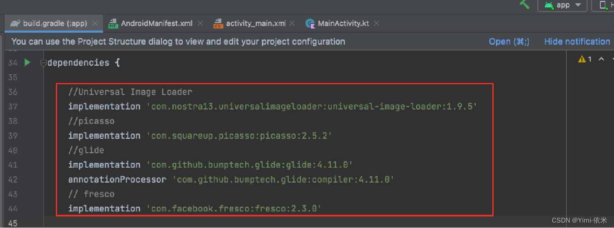Click the fresco:2.3.0 dependency string
This screenshot has height=228, width=614.
coord(234,209)
